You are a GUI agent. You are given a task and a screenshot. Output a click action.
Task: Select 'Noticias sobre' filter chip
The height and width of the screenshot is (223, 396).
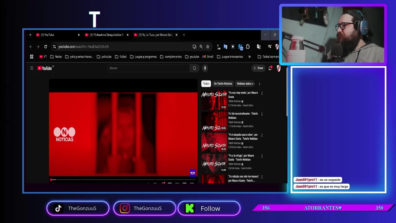(245, 84)
